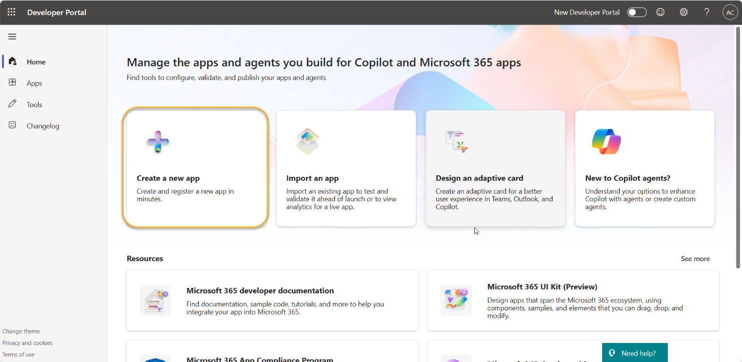The image size is (742, 362).
Task: Open settings via the gear icon
Action: point(683,12)
